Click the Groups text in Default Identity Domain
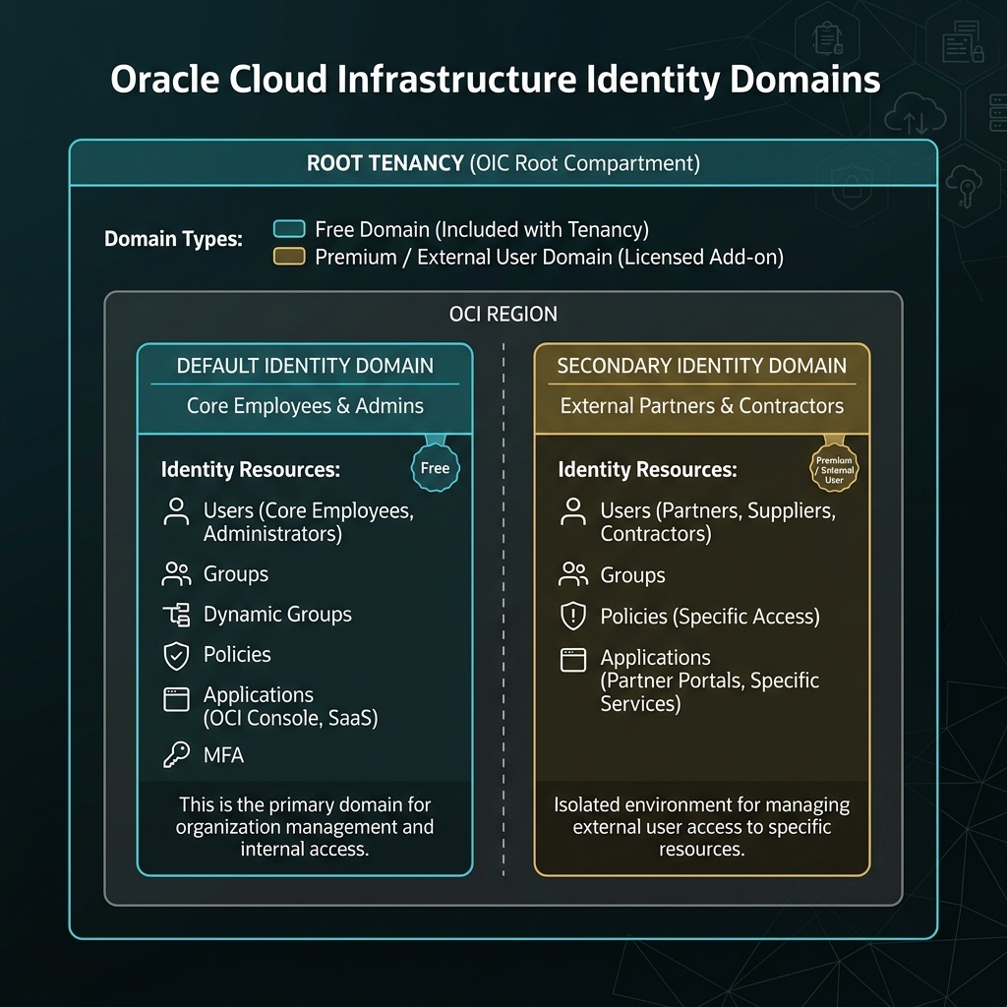Image resolution: width=1007 pixels, height=1007 pixels. coord(236,574)
